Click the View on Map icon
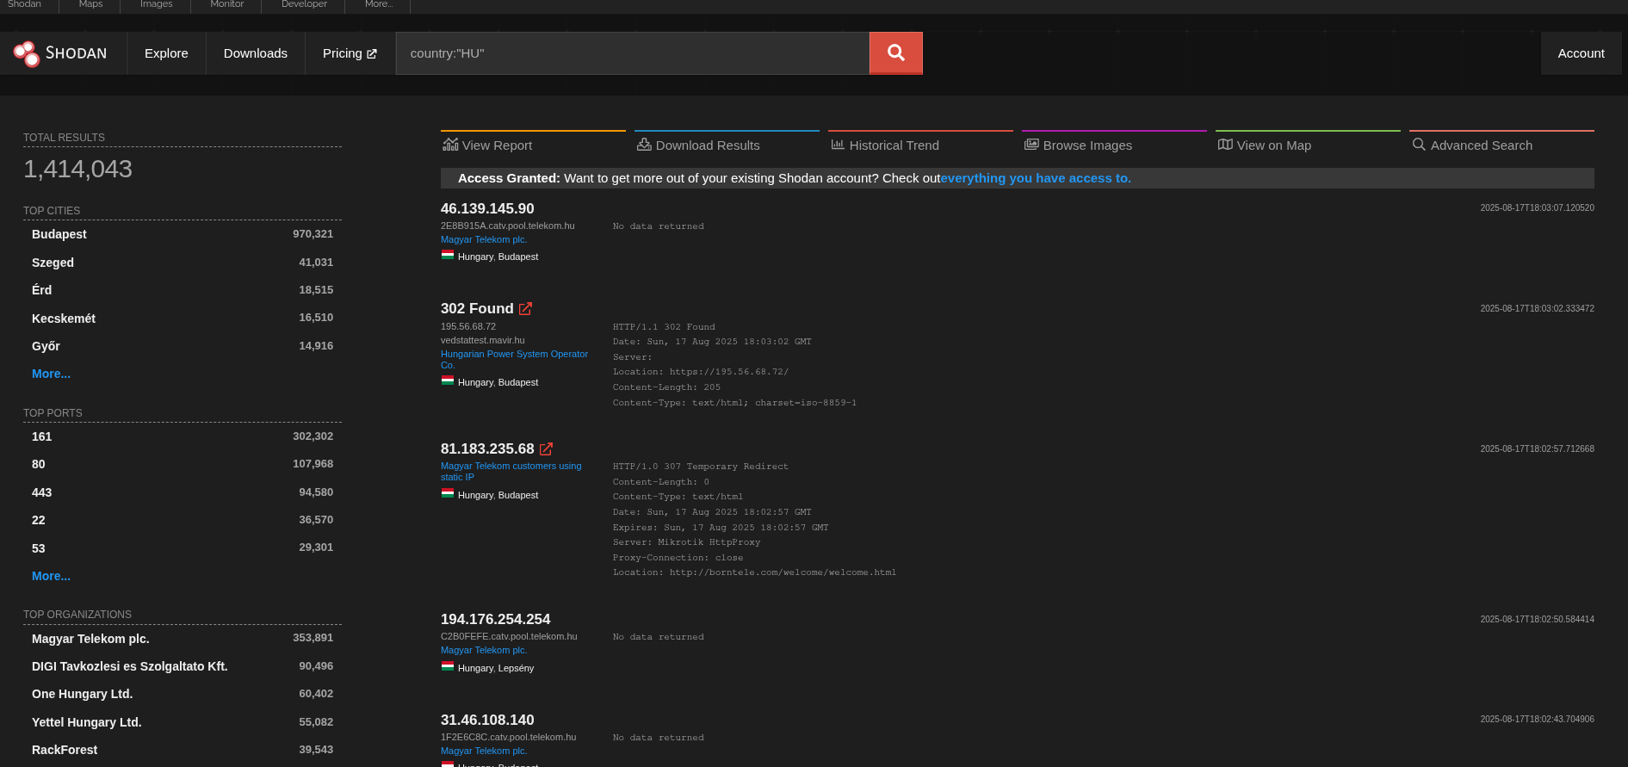This screenshot has height=767, width=1628. coord(1225,145)
